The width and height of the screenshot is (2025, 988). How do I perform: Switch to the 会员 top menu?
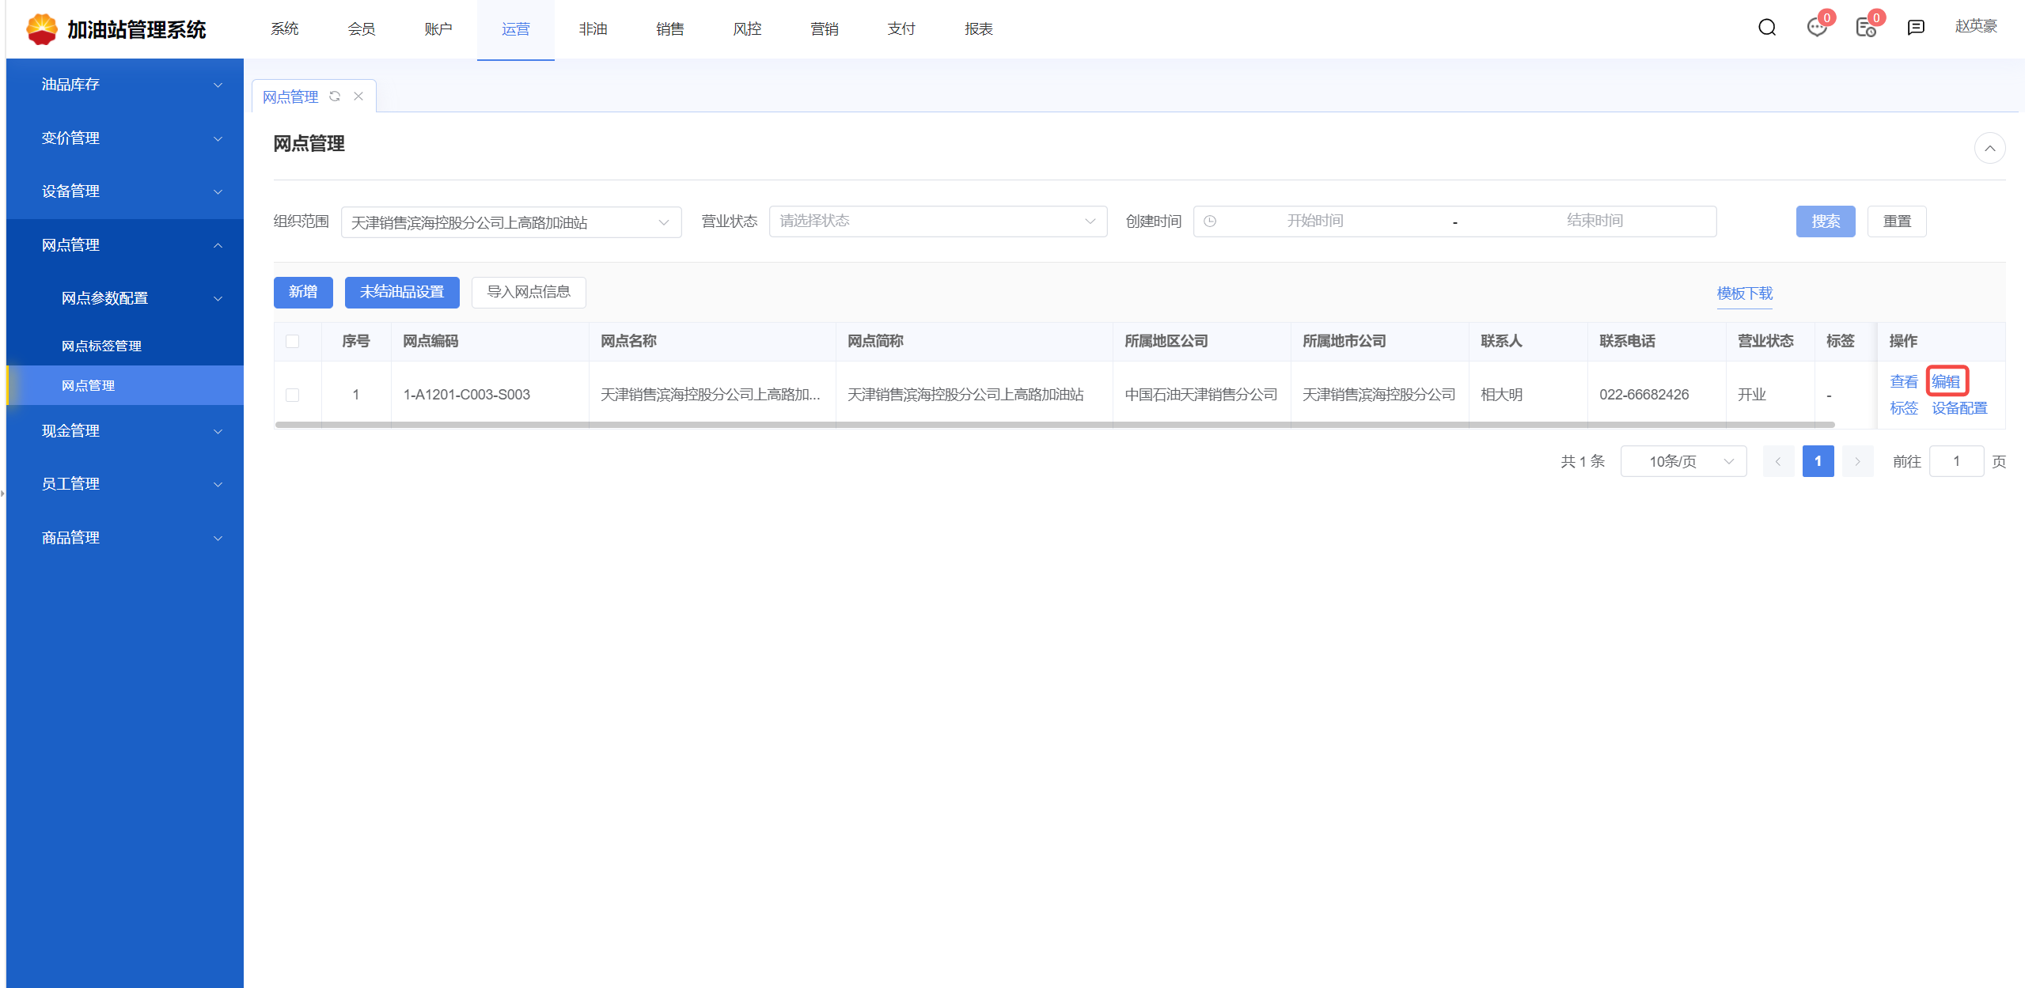click(361, 29)
